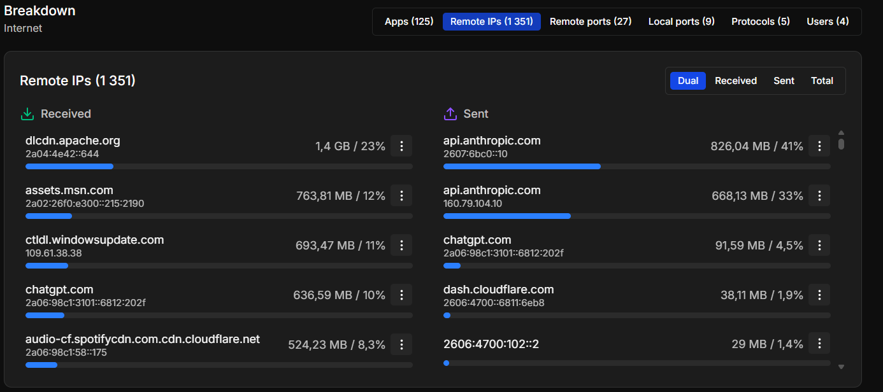Click the assets.msn.com host name
Viewport: 883px width, 392px height.
69,190
